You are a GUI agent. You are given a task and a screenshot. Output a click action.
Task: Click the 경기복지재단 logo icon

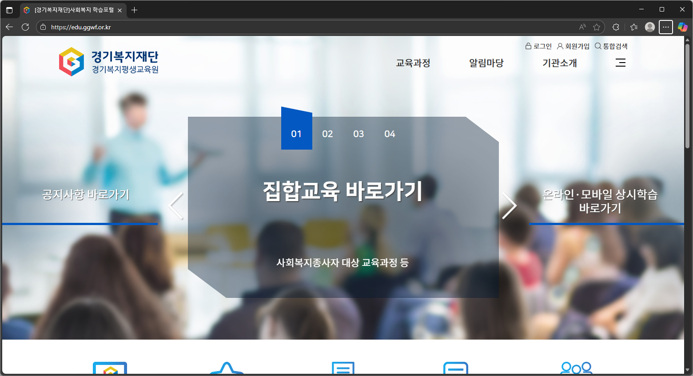pos(71,61)
